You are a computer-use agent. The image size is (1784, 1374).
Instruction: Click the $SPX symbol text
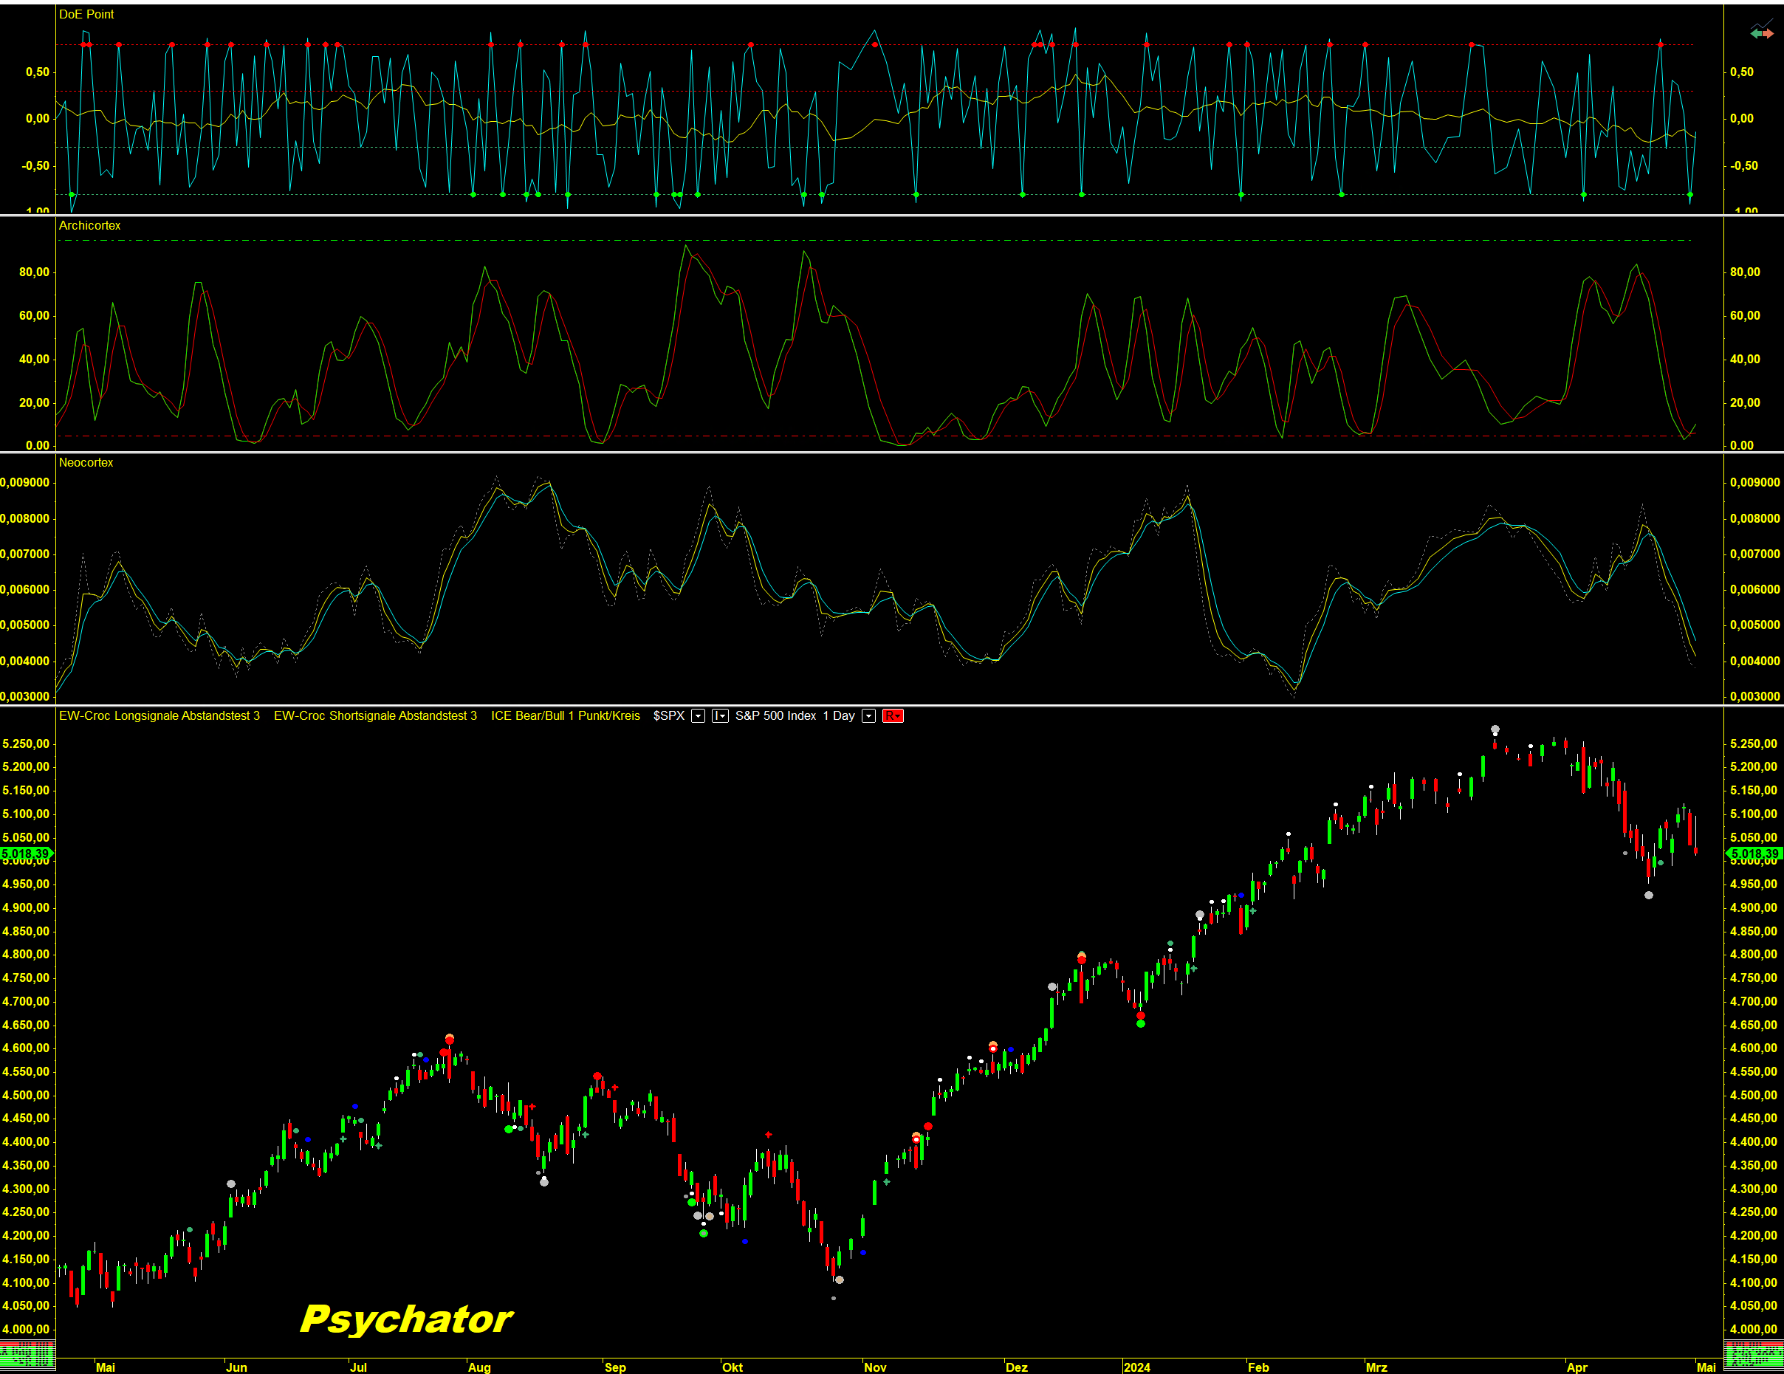point(668,715)
